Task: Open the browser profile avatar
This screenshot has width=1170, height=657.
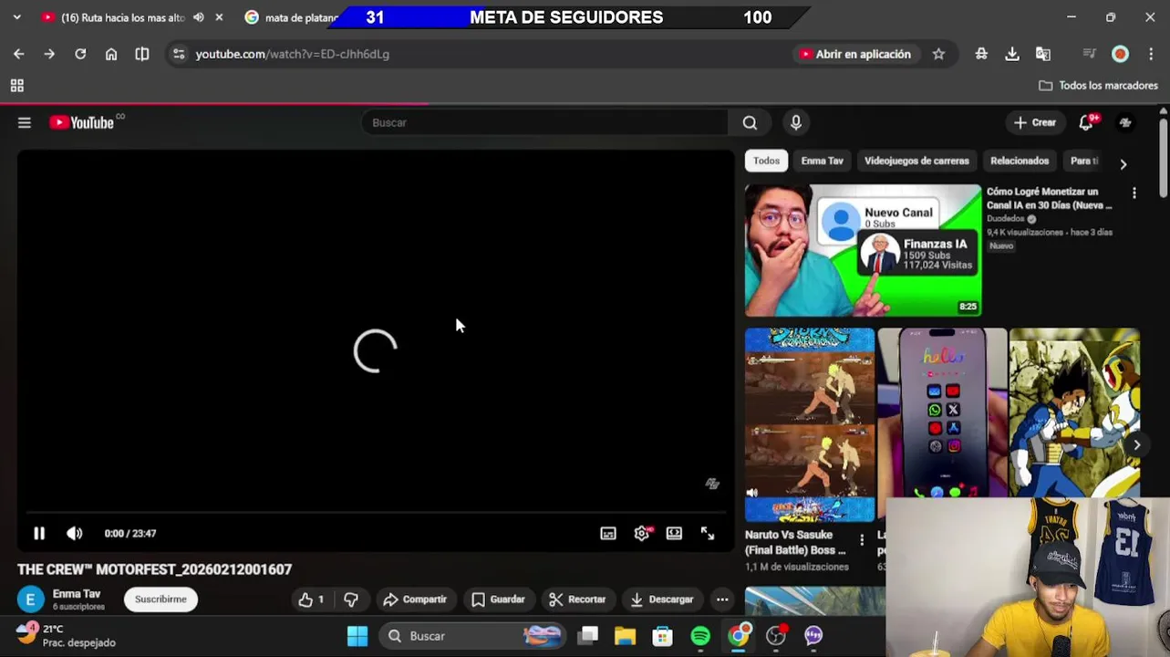Action: 1120,54
